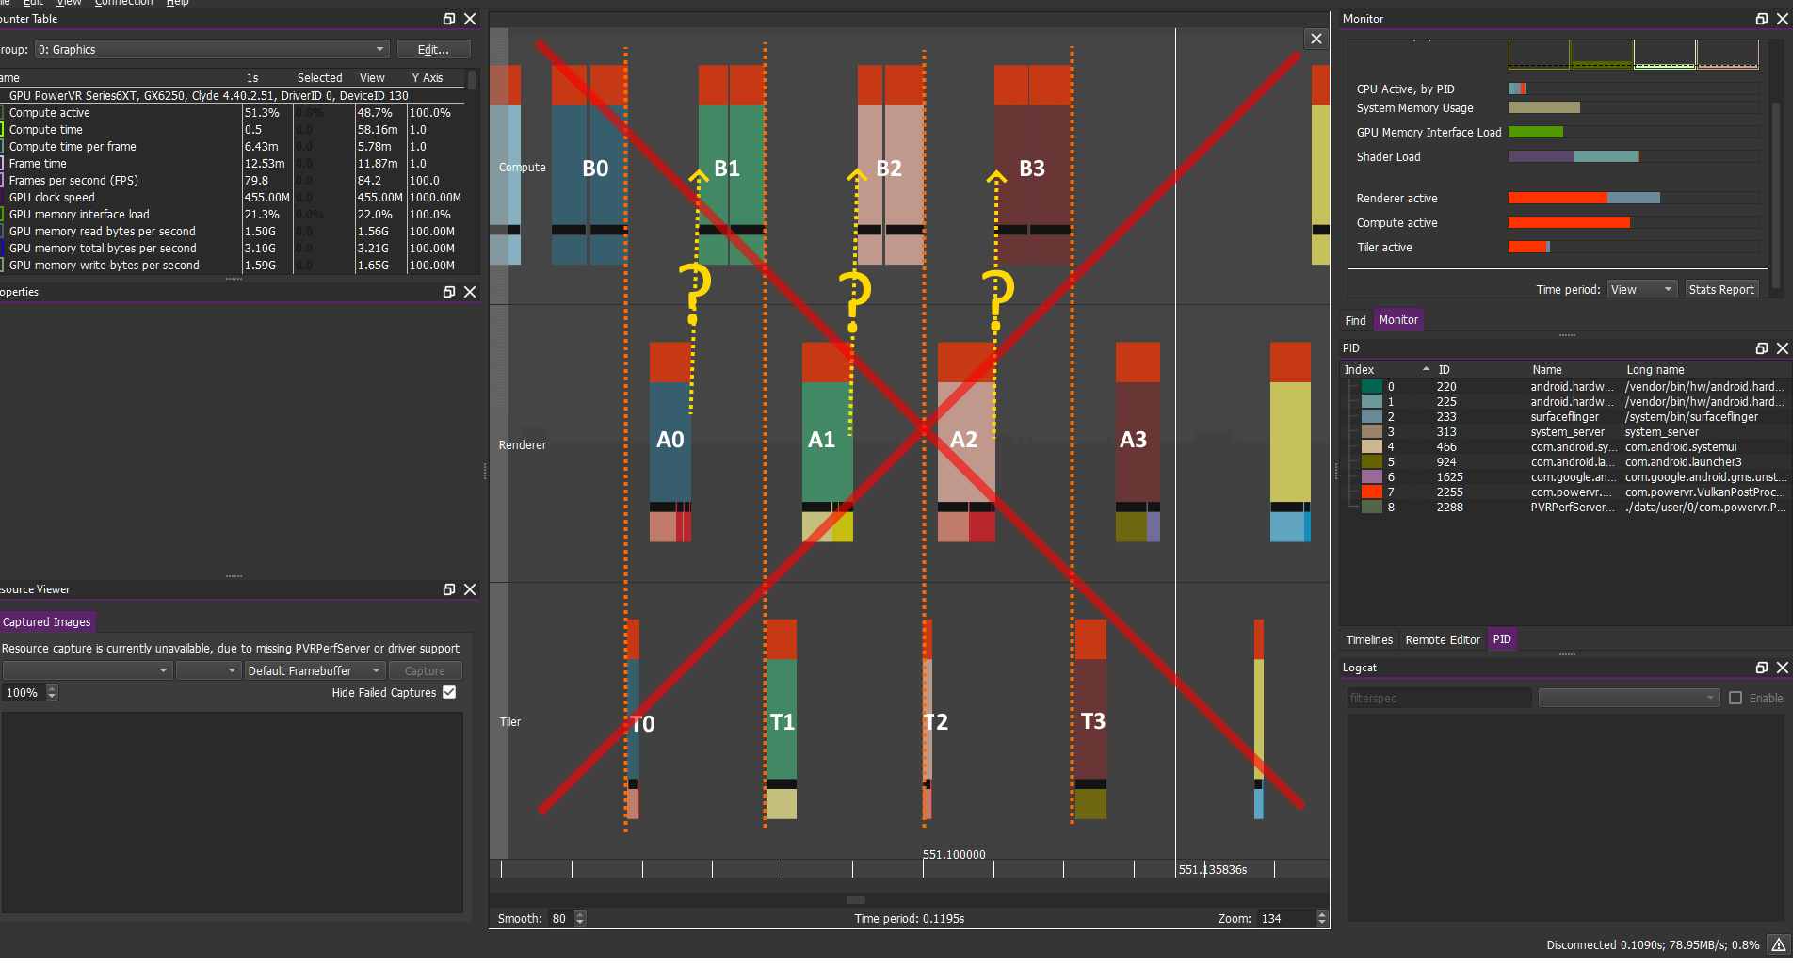Viewport: 1808px width, 967px height.
Task: Sort counter table by Selected column
Action: pos(320,77)
